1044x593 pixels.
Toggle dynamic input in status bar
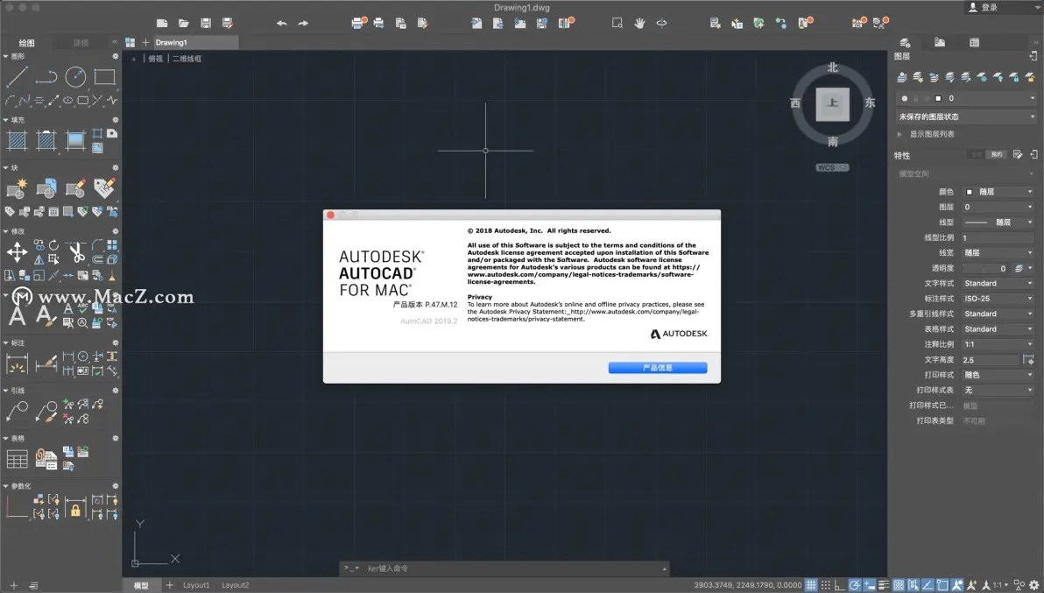click(x=870, y=585)
